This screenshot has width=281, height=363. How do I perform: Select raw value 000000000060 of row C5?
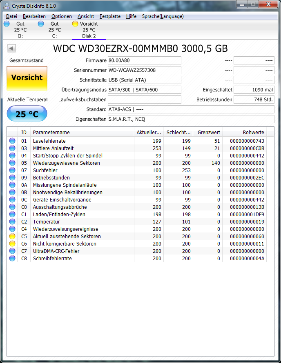coord(247,237)
